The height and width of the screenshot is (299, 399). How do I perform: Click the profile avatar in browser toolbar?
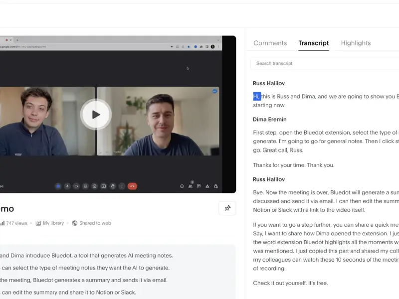point(213,47)
